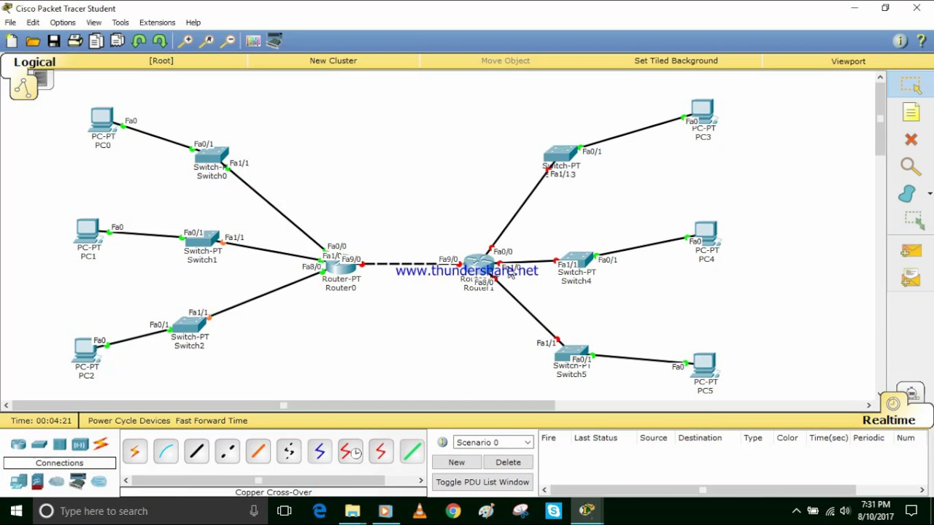Screen dimensions: 934x525
Task: Click the Delete scenario button
Action: click(508, 462)
